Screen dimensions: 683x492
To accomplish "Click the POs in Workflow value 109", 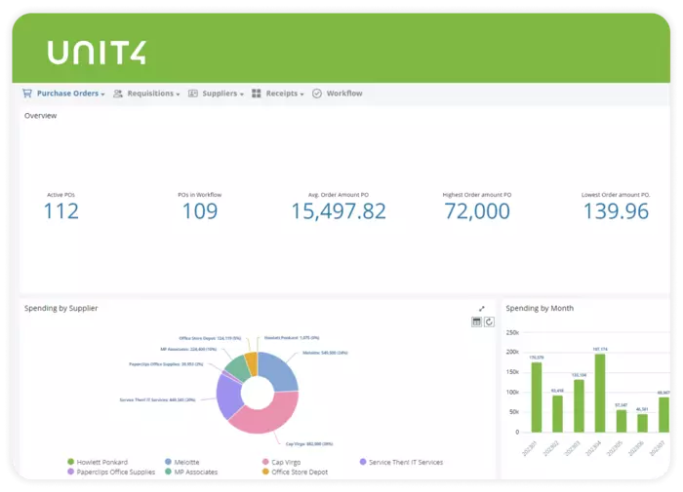I will tap(200, 211).
